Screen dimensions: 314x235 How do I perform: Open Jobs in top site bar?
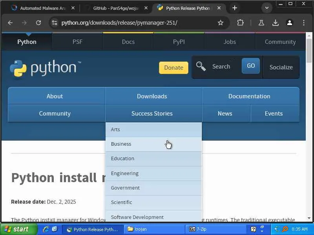pos(230,42)
